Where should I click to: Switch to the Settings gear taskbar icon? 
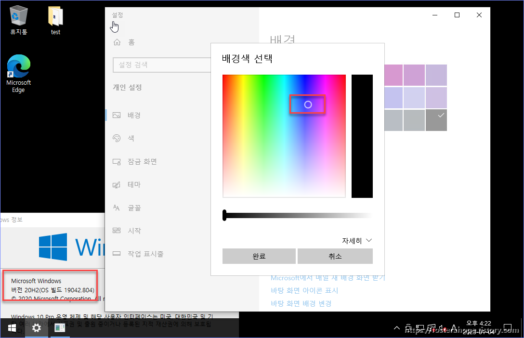(x=36, y=328)
